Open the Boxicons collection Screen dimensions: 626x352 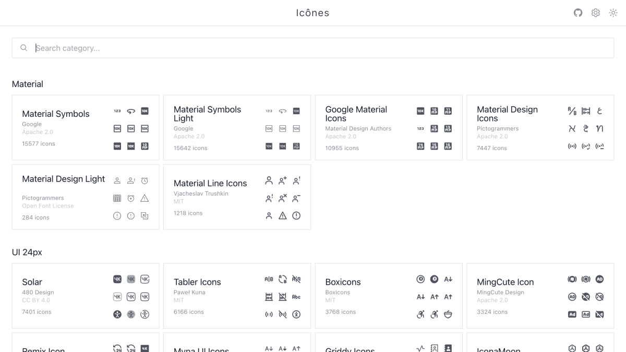tap(389, 296)
